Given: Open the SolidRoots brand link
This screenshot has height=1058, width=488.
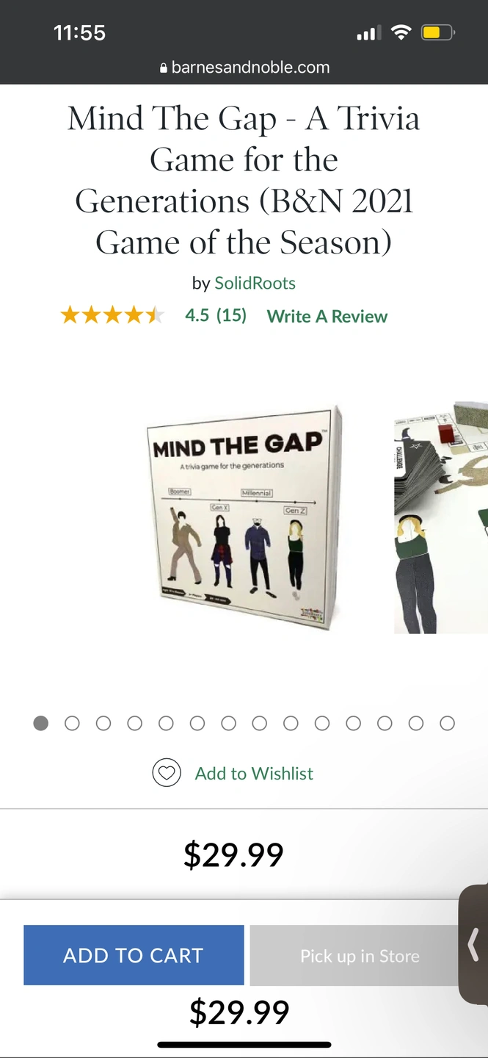Looking at the screenshot, I should (255, 284).
